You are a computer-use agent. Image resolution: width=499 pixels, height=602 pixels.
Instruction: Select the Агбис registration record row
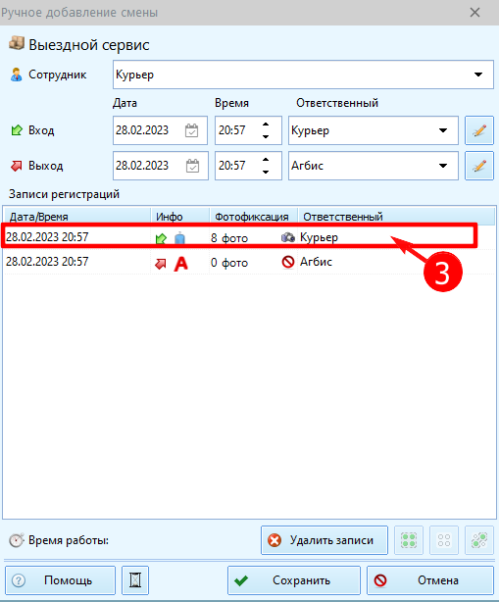point(249,262)
